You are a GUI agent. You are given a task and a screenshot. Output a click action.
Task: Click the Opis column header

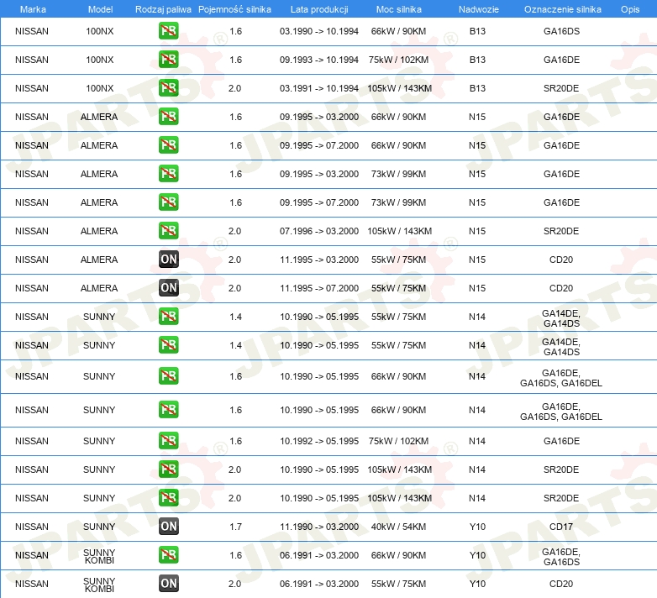pos(630,9)
